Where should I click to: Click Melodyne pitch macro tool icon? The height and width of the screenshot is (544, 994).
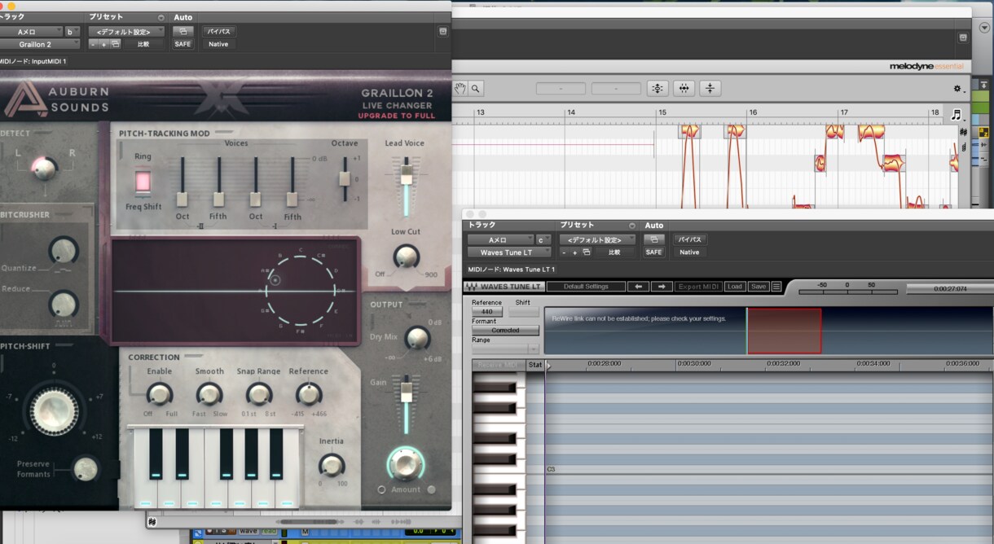[x=658, y=88]
